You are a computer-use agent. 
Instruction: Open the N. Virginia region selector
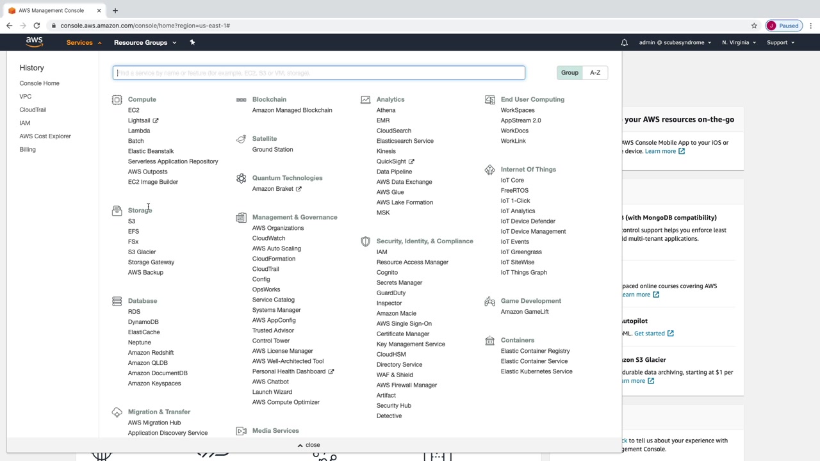(x=739, y=43)
